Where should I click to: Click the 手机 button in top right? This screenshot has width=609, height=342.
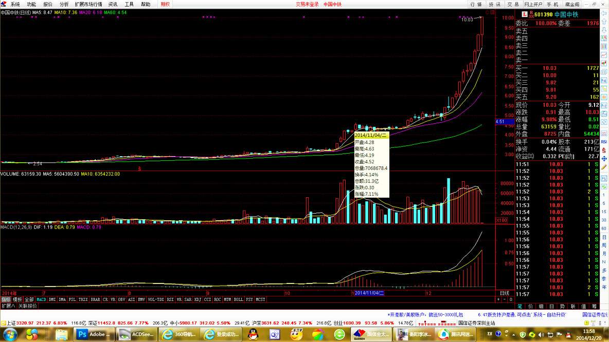552,4
